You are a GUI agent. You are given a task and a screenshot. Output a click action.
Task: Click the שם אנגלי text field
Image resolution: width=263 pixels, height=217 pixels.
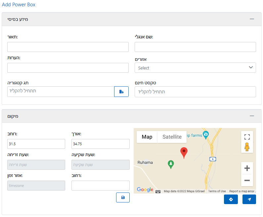pos(195,47)
